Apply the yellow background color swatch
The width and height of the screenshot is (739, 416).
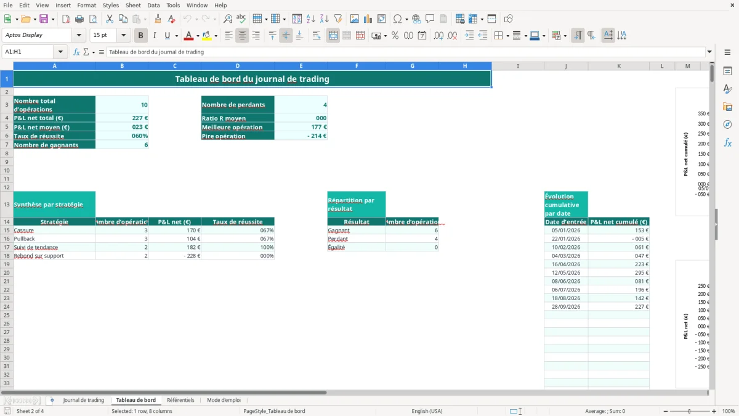pyautogui.click(x=207, y=36)
